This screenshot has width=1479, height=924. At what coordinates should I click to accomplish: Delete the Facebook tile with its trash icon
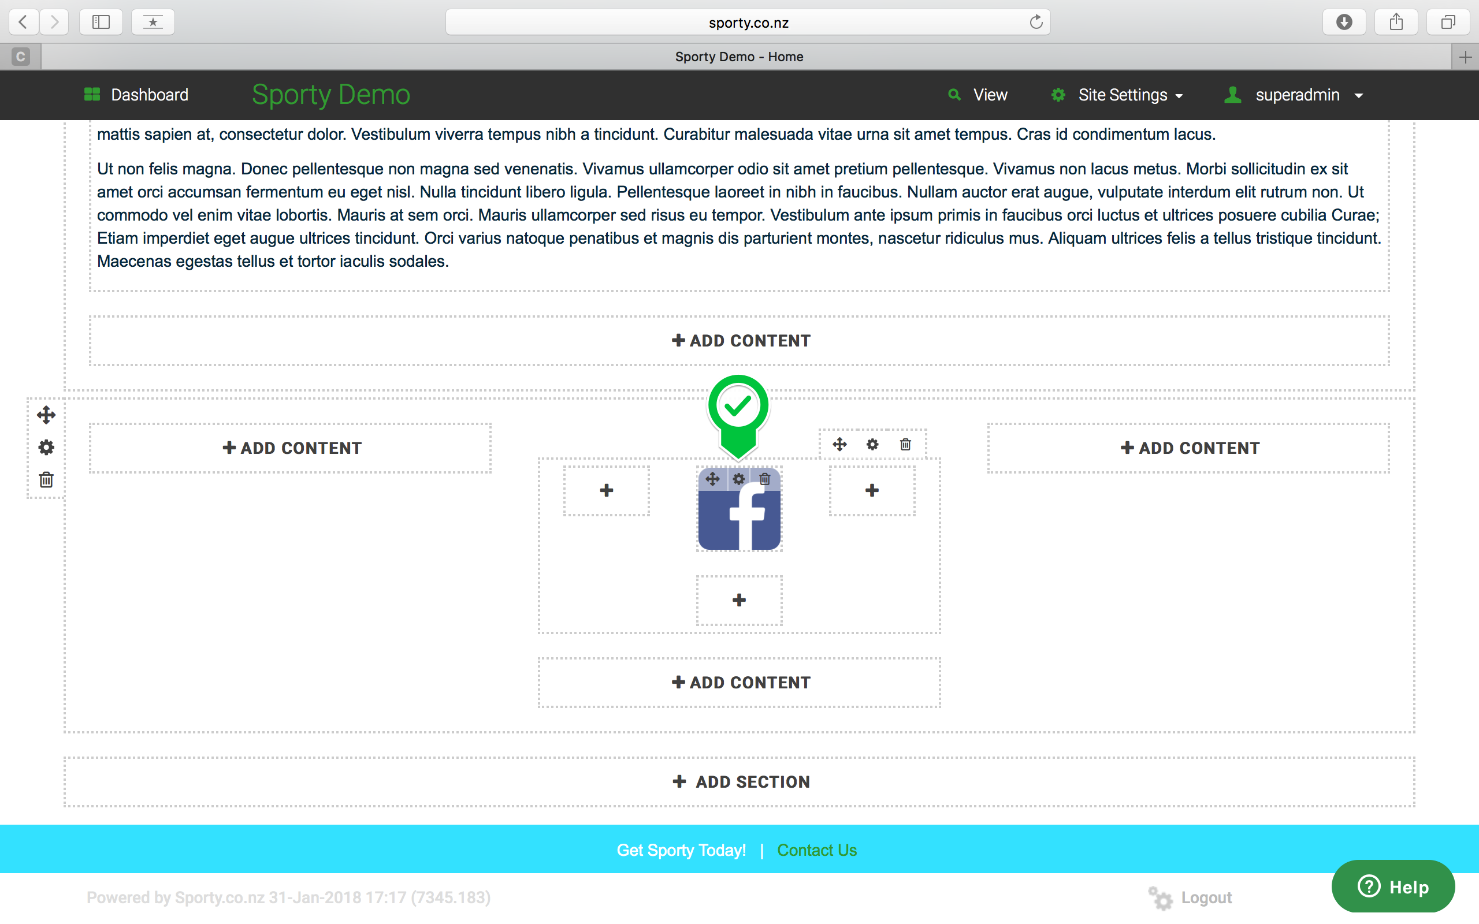click(764, 479)
